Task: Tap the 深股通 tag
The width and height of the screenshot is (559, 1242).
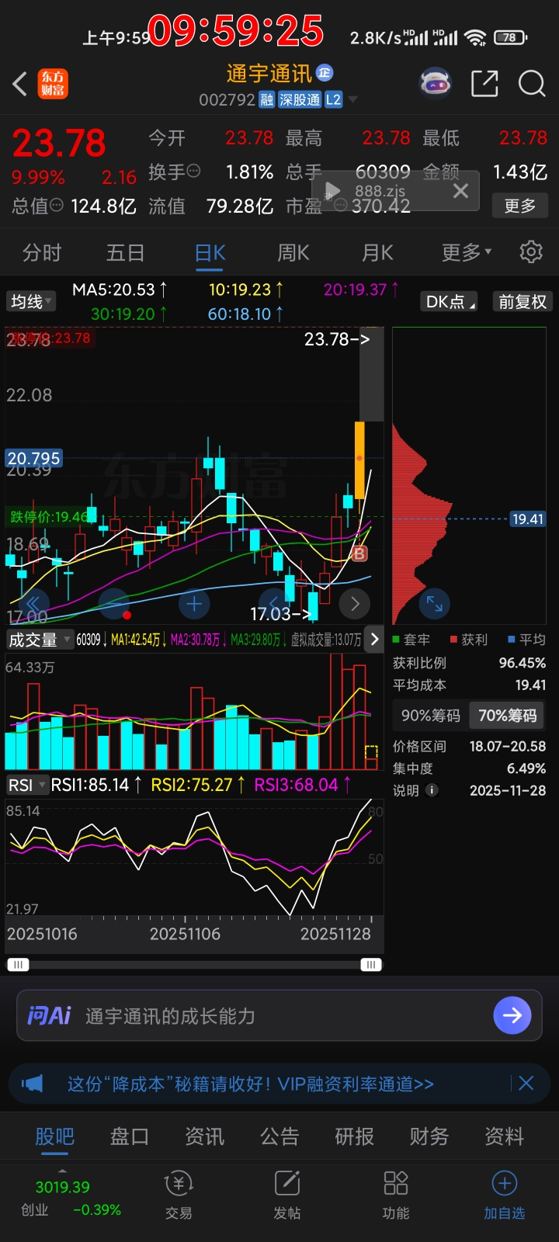Action: pyautogui.click(x=299, y=99)
